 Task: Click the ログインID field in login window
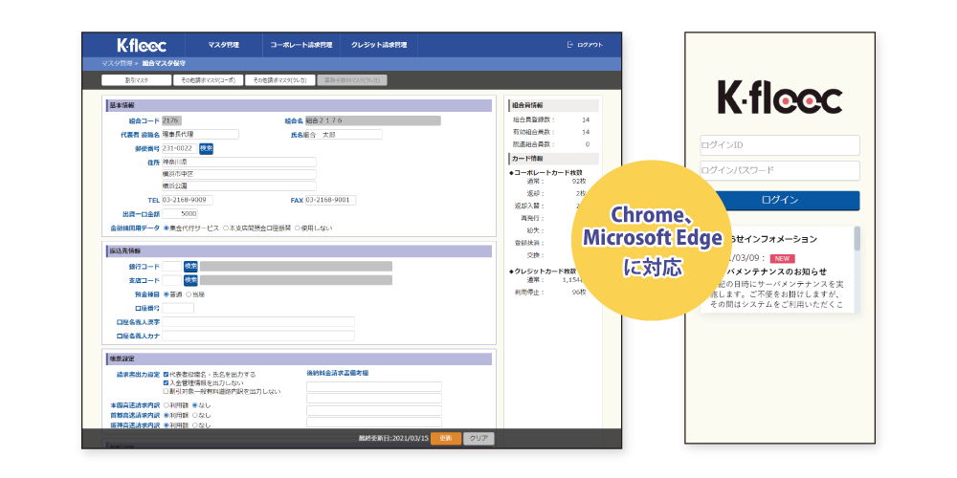click(x=779, y=145)
